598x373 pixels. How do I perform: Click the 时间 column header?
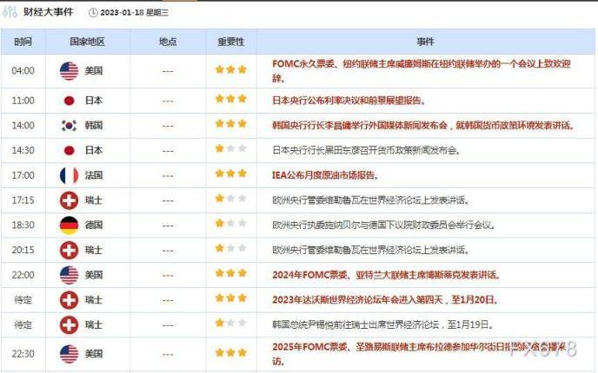pos(23,42)
